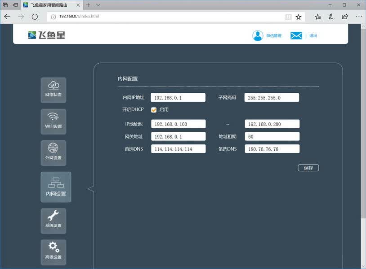
Task: Save the settings with 保存 button
Action: 308,168
